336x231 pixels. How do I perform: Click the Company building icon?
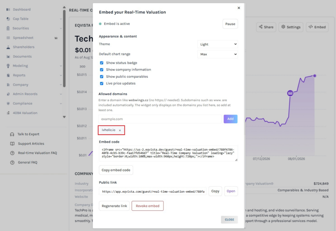[x=8, y=85]
